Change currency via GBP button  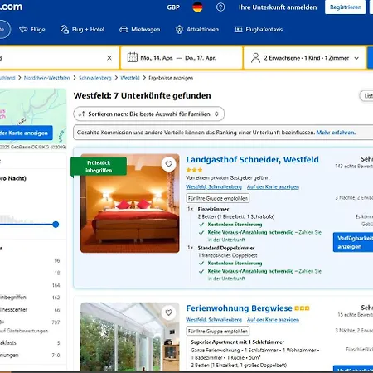(173, 7)
